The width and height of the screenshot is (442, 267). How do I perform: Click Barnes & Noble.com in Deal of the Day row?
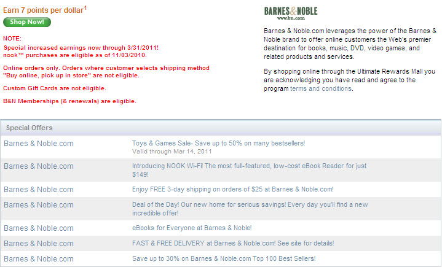coord(39,205)
